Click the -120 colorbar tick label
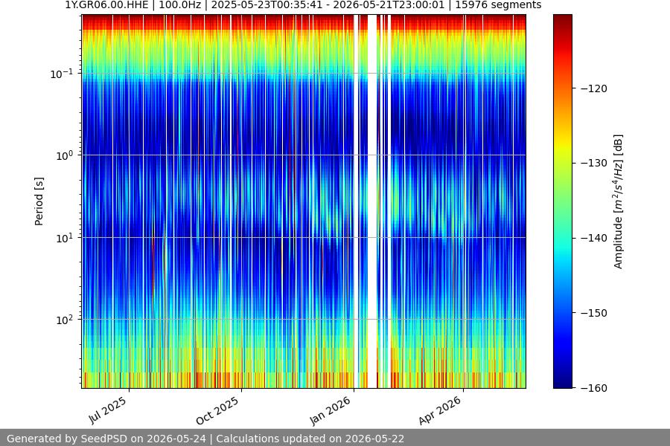This screenshot has height=446, width=670. click(x=594, y=88)
